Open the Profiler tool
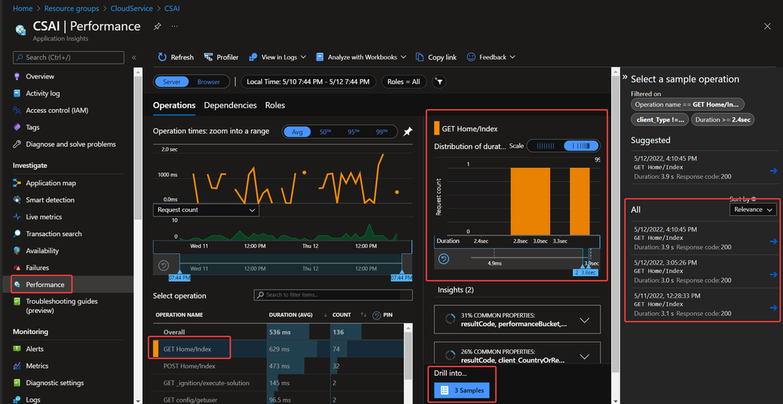Screen dimensions: 783x404 pyautogui.click(x=221, y=57)
